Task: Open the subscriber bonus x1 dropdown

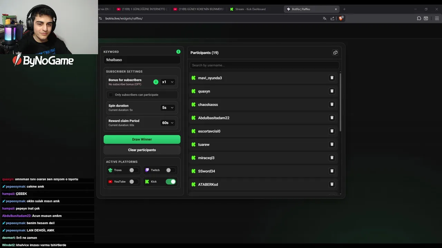Action: click(168, 82)
